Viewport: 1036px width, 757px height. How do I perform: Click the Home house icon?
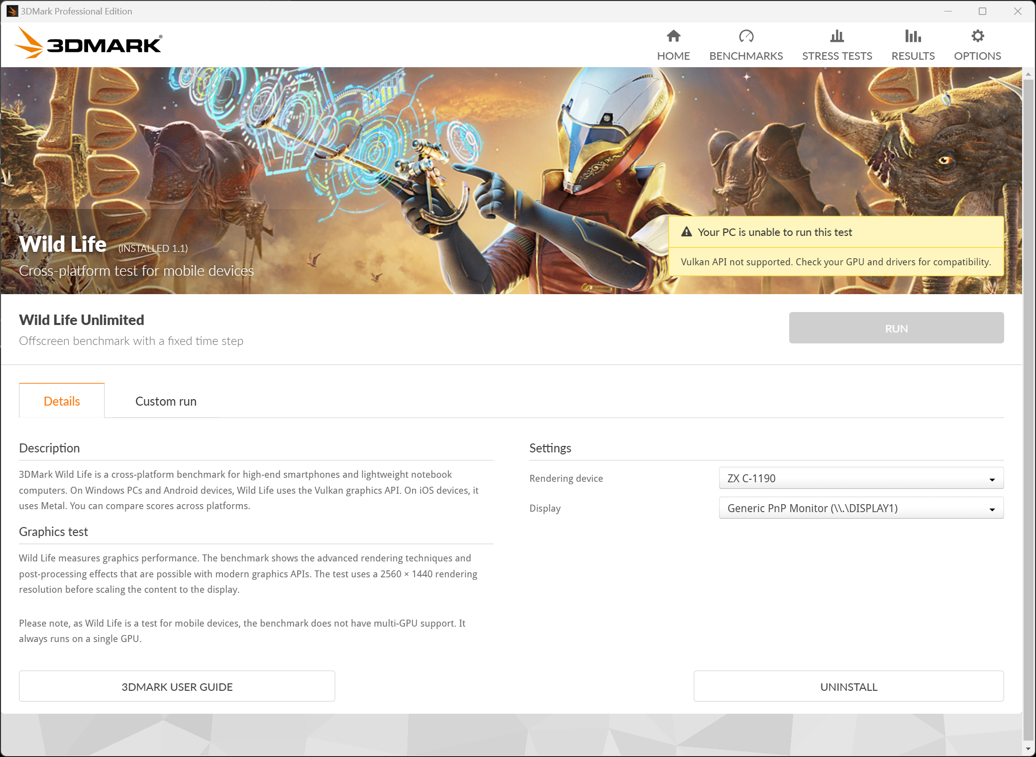pos(673,36)
